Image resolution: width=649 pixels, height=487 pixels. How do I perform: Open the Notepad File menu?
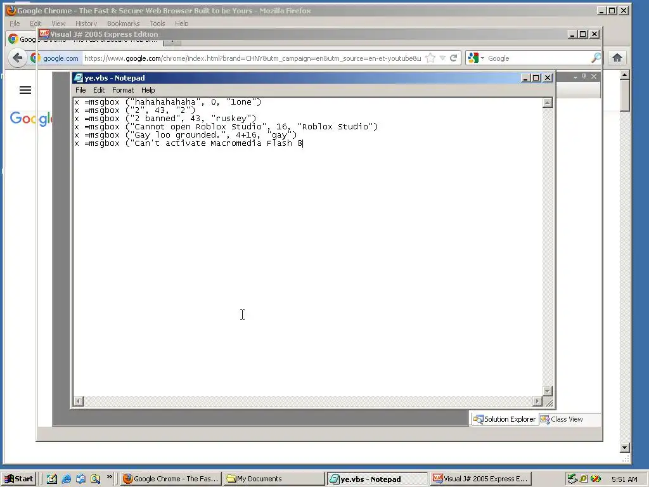pos(80,90)
